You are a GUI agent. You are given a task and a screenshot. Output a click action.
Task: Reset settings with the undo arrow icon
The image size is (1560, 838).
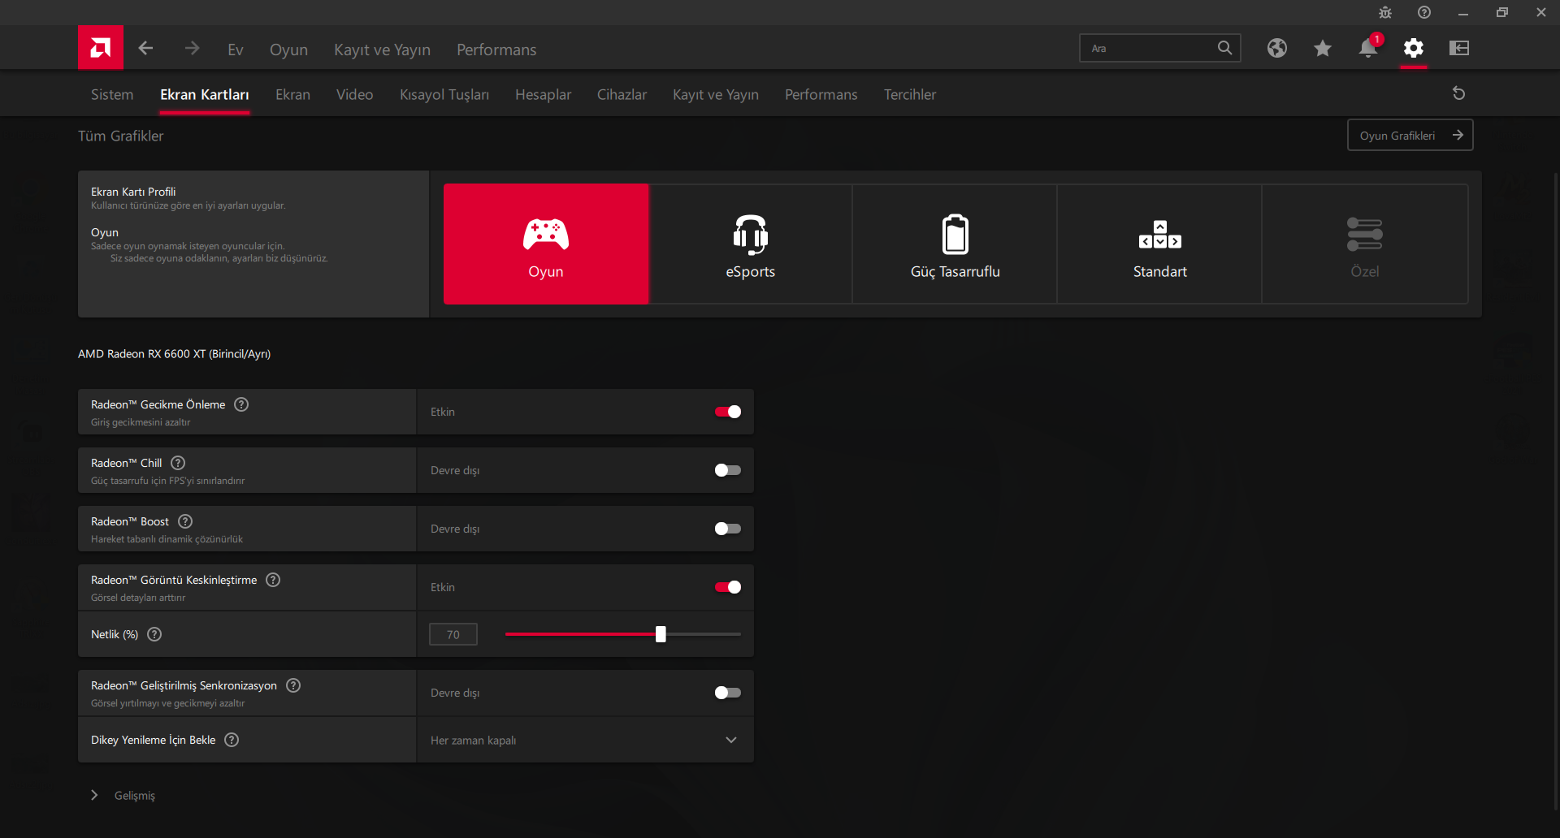[1458, 93]
